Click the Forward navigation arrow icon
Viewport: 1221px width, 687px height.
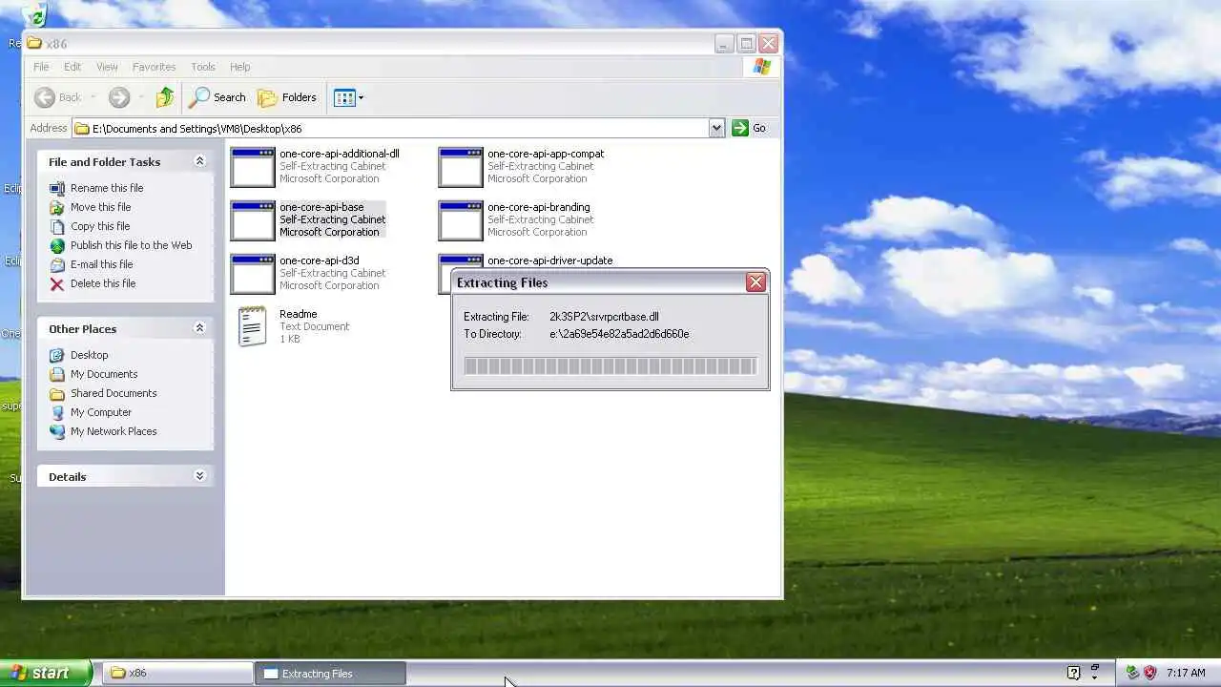(118, 97)
